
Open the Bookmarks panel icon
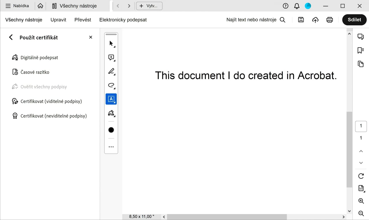click(x=361, y=50)
